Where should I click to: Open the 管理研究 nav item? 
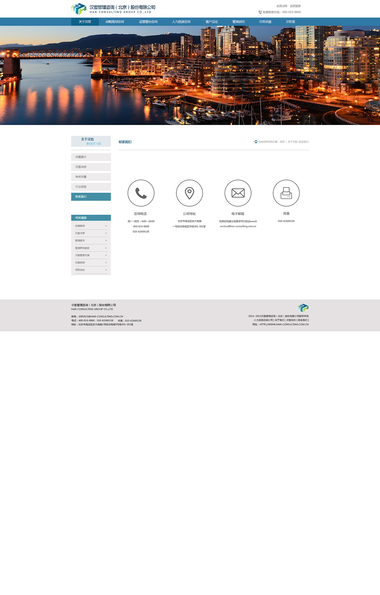tap(238, 22)
